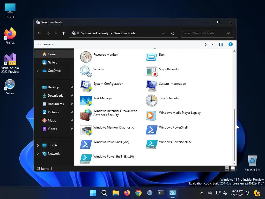Expand Network tree node
Image resolution: width=265 pixels, height=199 pixels.
pos(38,154)
